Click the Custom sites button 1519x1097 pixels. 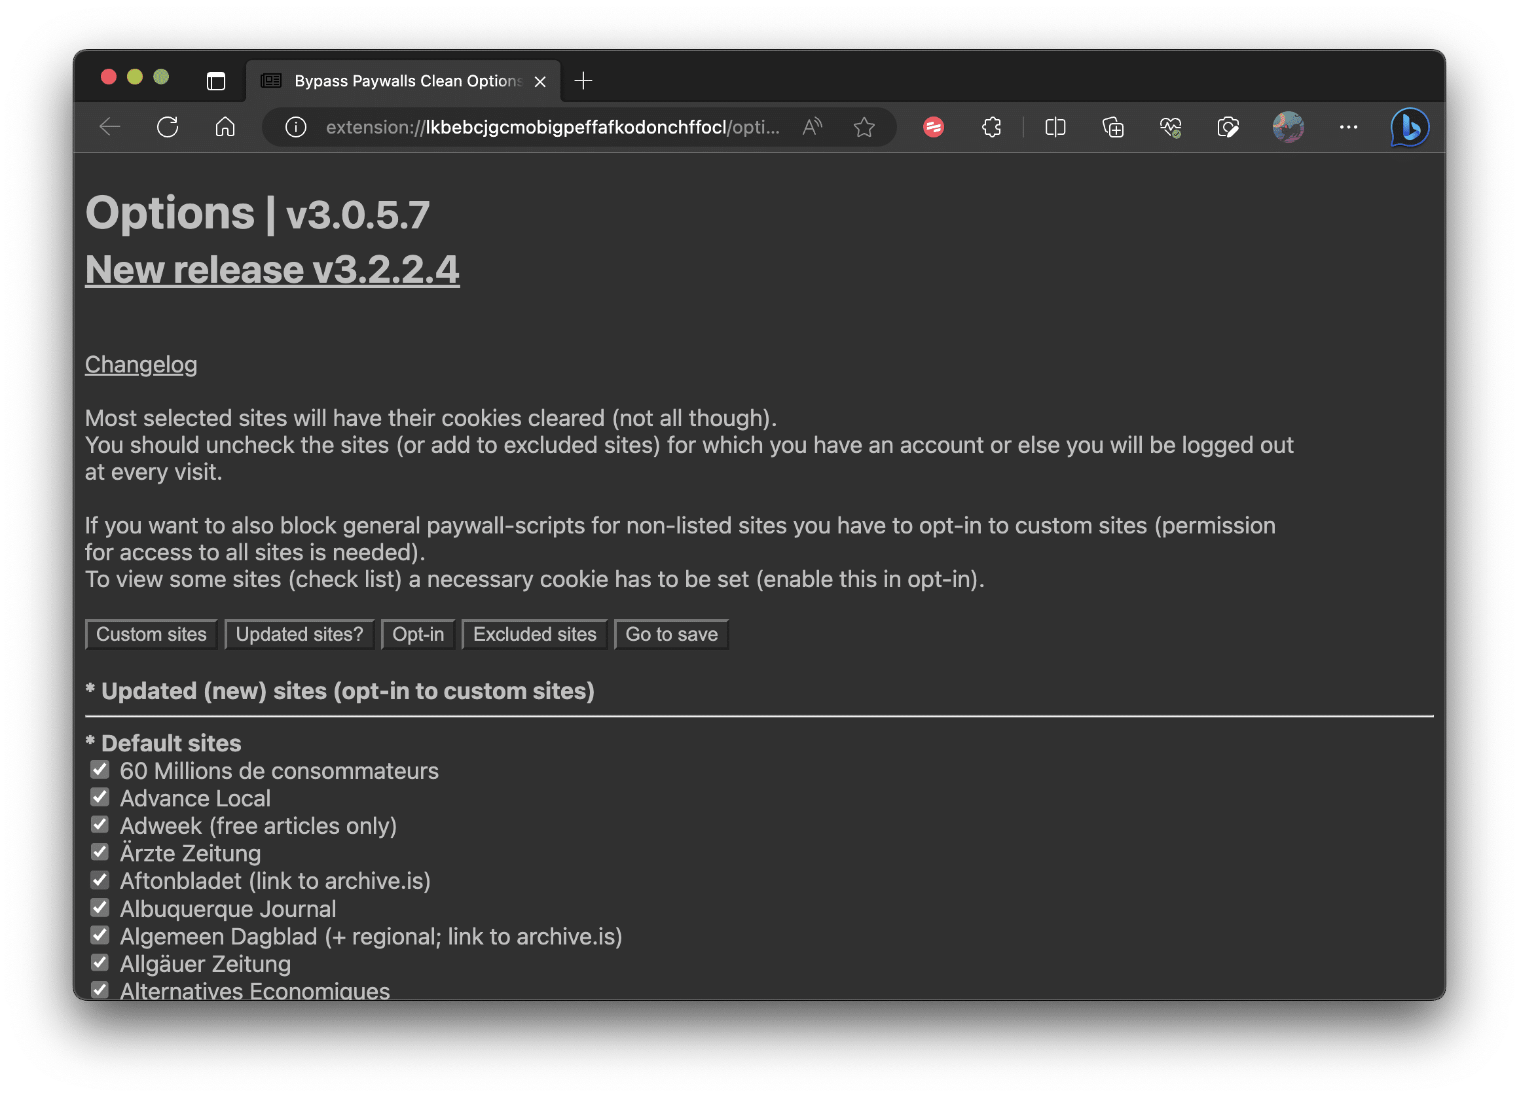(151, 634)
